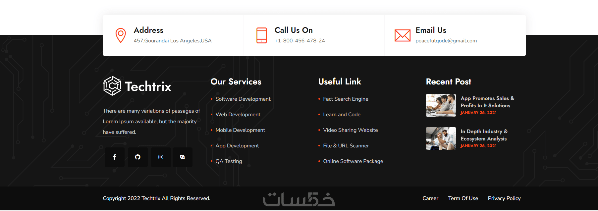Visit Fact Search Engine link

pos(346,99)
